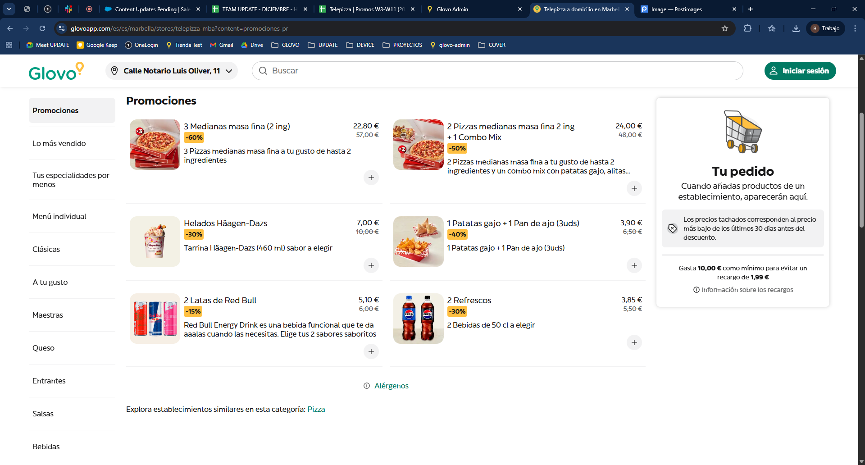Image resolution: width=865 pixels, height=465 pixels.
Task: Add 2 Pizzas medianas + Combo Mix
Action: (634, 188)
